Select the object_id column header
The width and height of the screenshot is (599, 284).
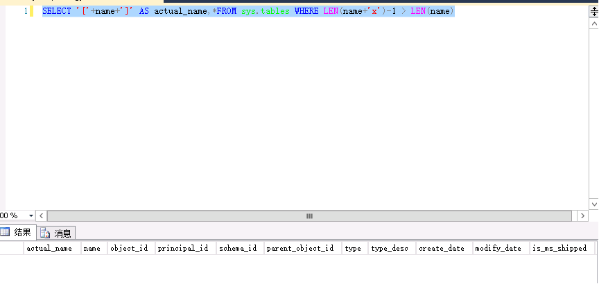tap(132, 249)
